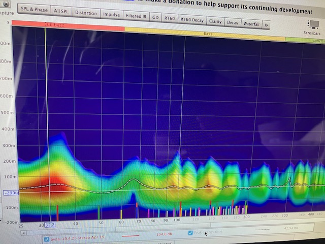This screenshot has width=325, height=244.
Task: Switch to the GD tab
Action: click(155, 17)
